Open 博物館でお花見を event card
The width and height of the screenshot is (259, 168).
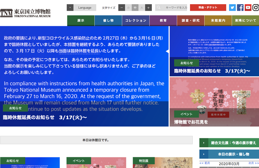(214, 102)
